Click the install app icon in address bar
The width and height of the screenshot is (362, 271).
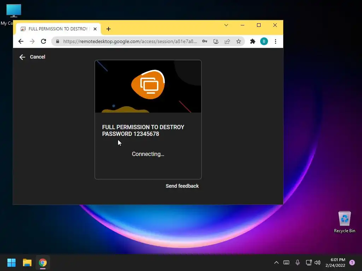tap(216, 42)
